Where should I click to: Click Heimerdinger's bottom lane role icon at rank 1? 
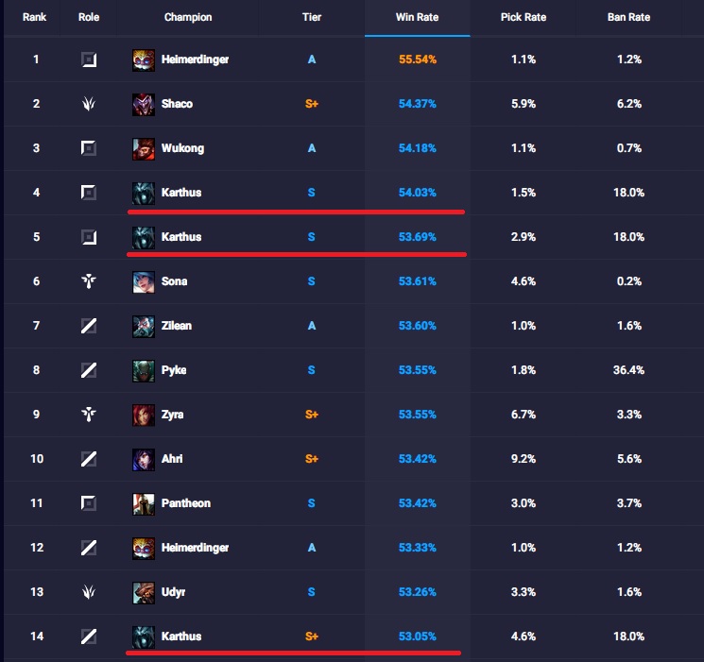tap(89, 59)
